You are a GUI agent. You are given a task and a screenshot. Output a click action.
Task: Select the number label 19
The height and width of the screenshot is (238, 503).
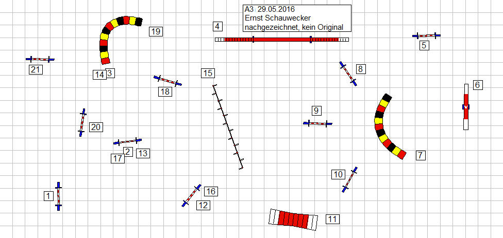[155, 31]
